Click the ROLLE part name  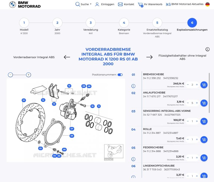(x=147, y=129)
